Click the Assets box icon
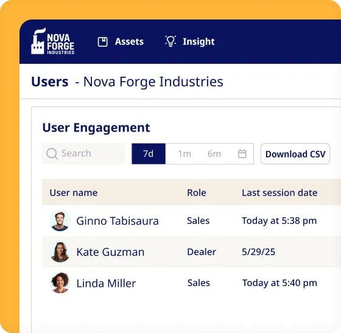This screenshot has width=341, height=333. coord(102,42)
